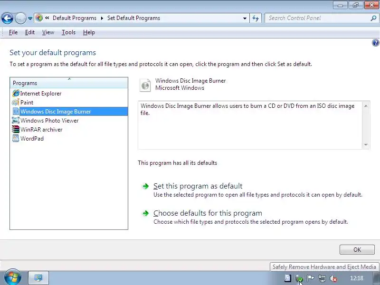Screen dimensions: 380x285
Task: Click the taskbar clock showing 12:18
Action: point(357,278)
